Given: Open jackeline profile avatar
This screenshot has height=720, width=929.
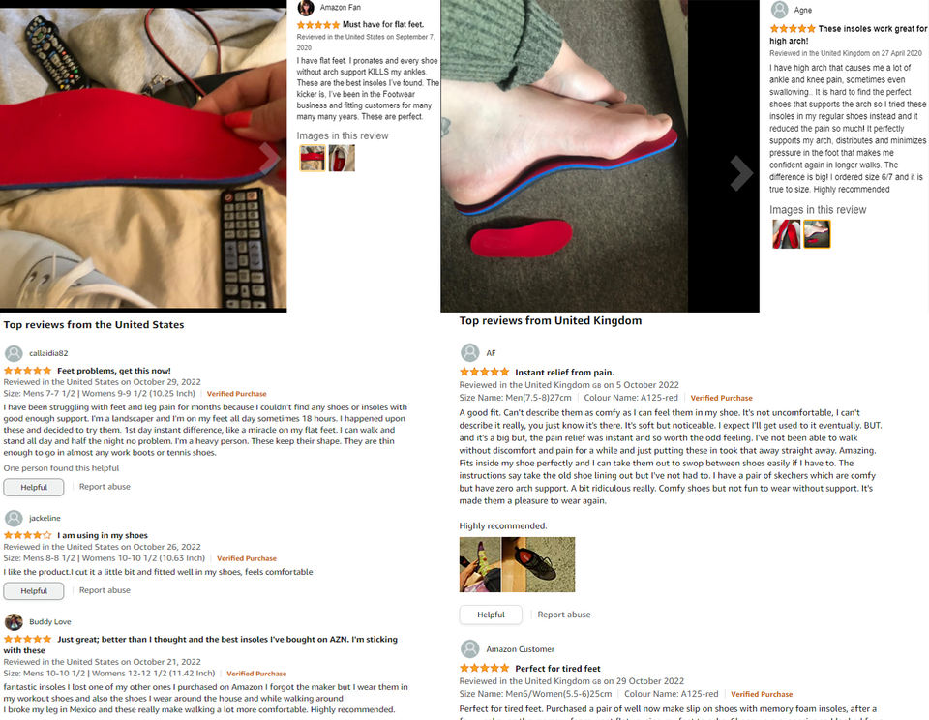Looking at the screenshot, I should pyautogui.click(x=14, y=518).
